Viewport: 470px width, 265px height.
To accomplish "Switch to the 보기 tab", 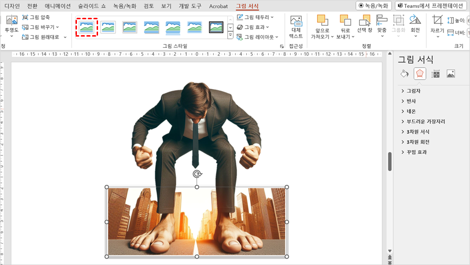I will click(x=166, y=6).
